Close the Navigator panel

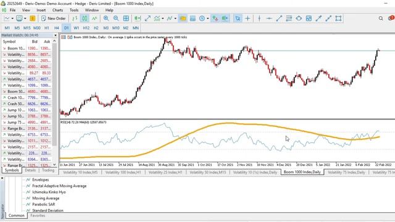tap(2, 178)
